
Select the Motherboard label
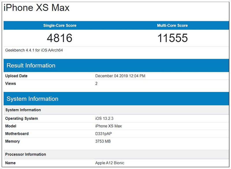[17, 134]
